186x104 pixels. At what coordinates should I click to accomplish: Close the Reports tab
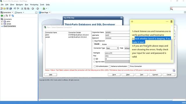24,12
